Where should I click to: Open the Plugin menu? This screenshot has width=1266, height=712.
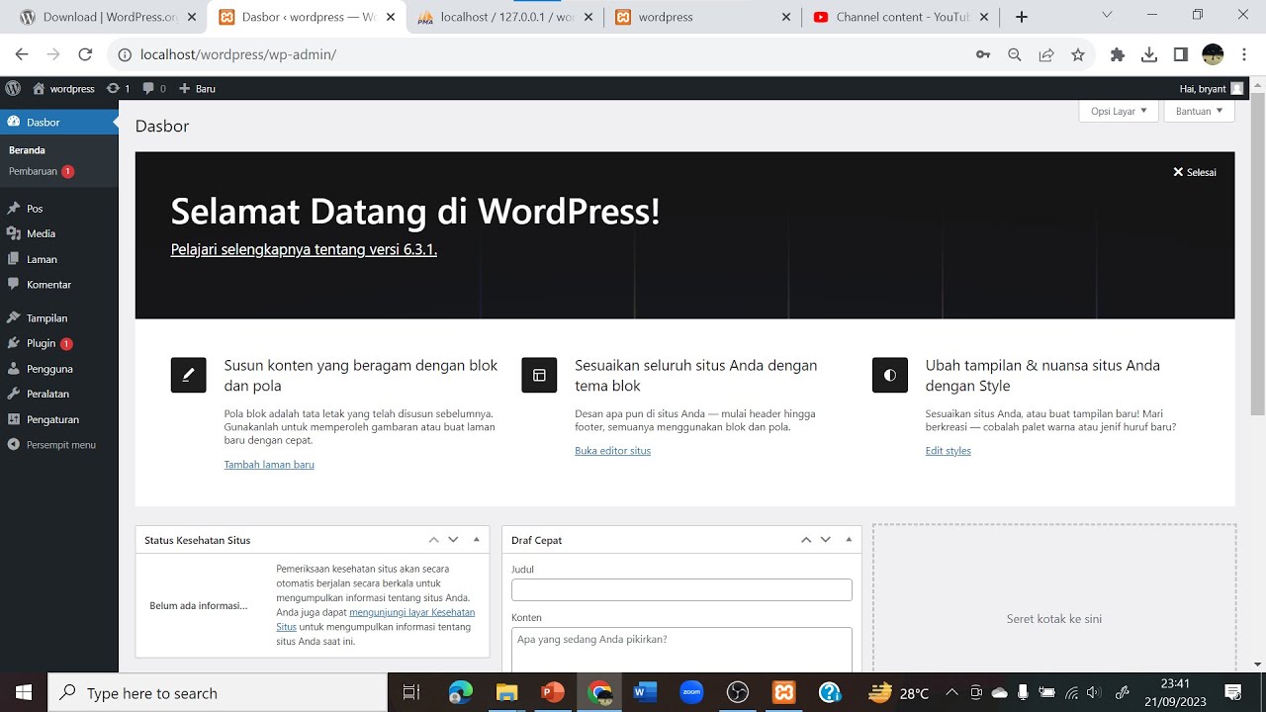coord(59,343)
